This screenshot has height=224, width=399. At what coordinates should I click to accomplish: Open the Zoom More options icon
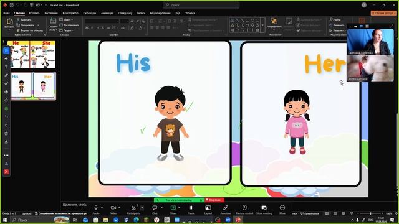(282, 208)
